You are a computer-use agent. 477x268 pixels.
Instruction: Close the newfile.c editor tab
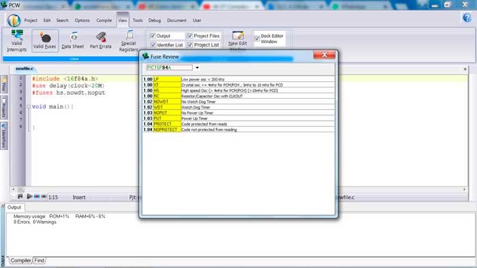tap(465, 69)
